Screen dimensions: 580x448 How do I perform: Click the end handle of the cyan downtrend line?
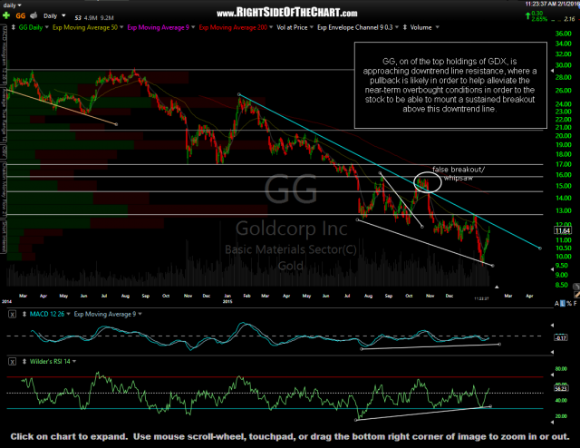coord(540,248)
